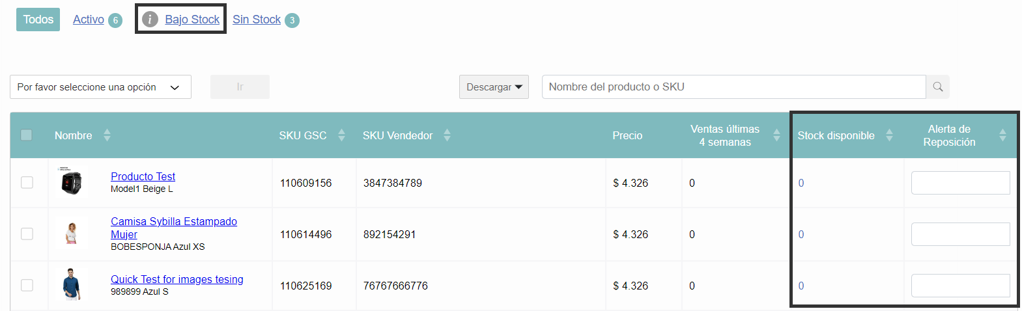Click the Precio column header
Screen dimensions: 1022x311
pyautogui.click(x=627, y=135)
